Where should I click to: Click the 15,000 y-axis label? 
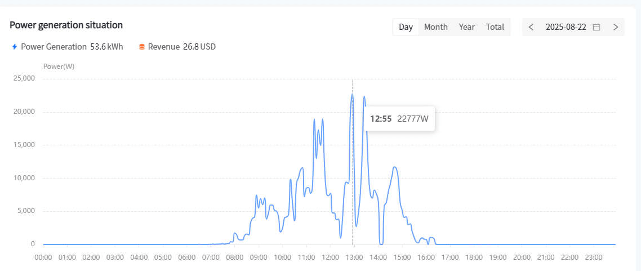pos(25,145)
